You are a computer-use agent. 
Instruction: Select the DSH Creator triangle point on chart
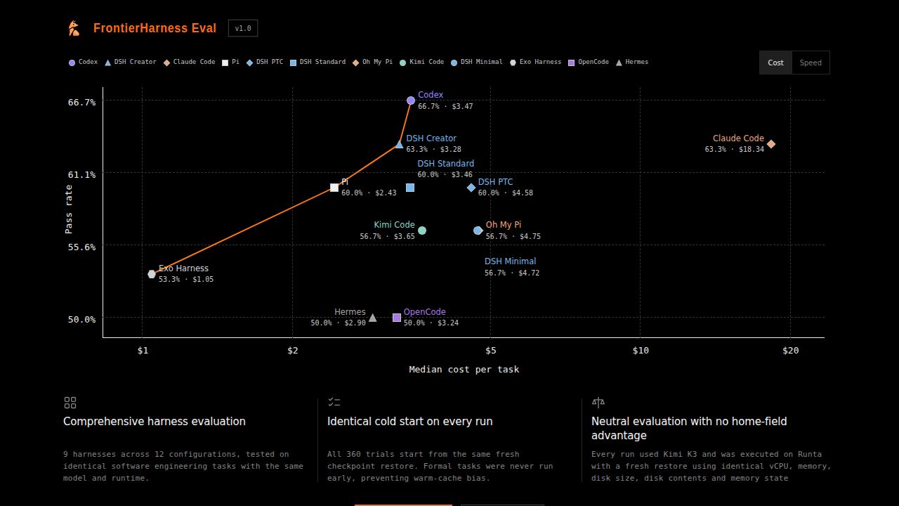399,144
